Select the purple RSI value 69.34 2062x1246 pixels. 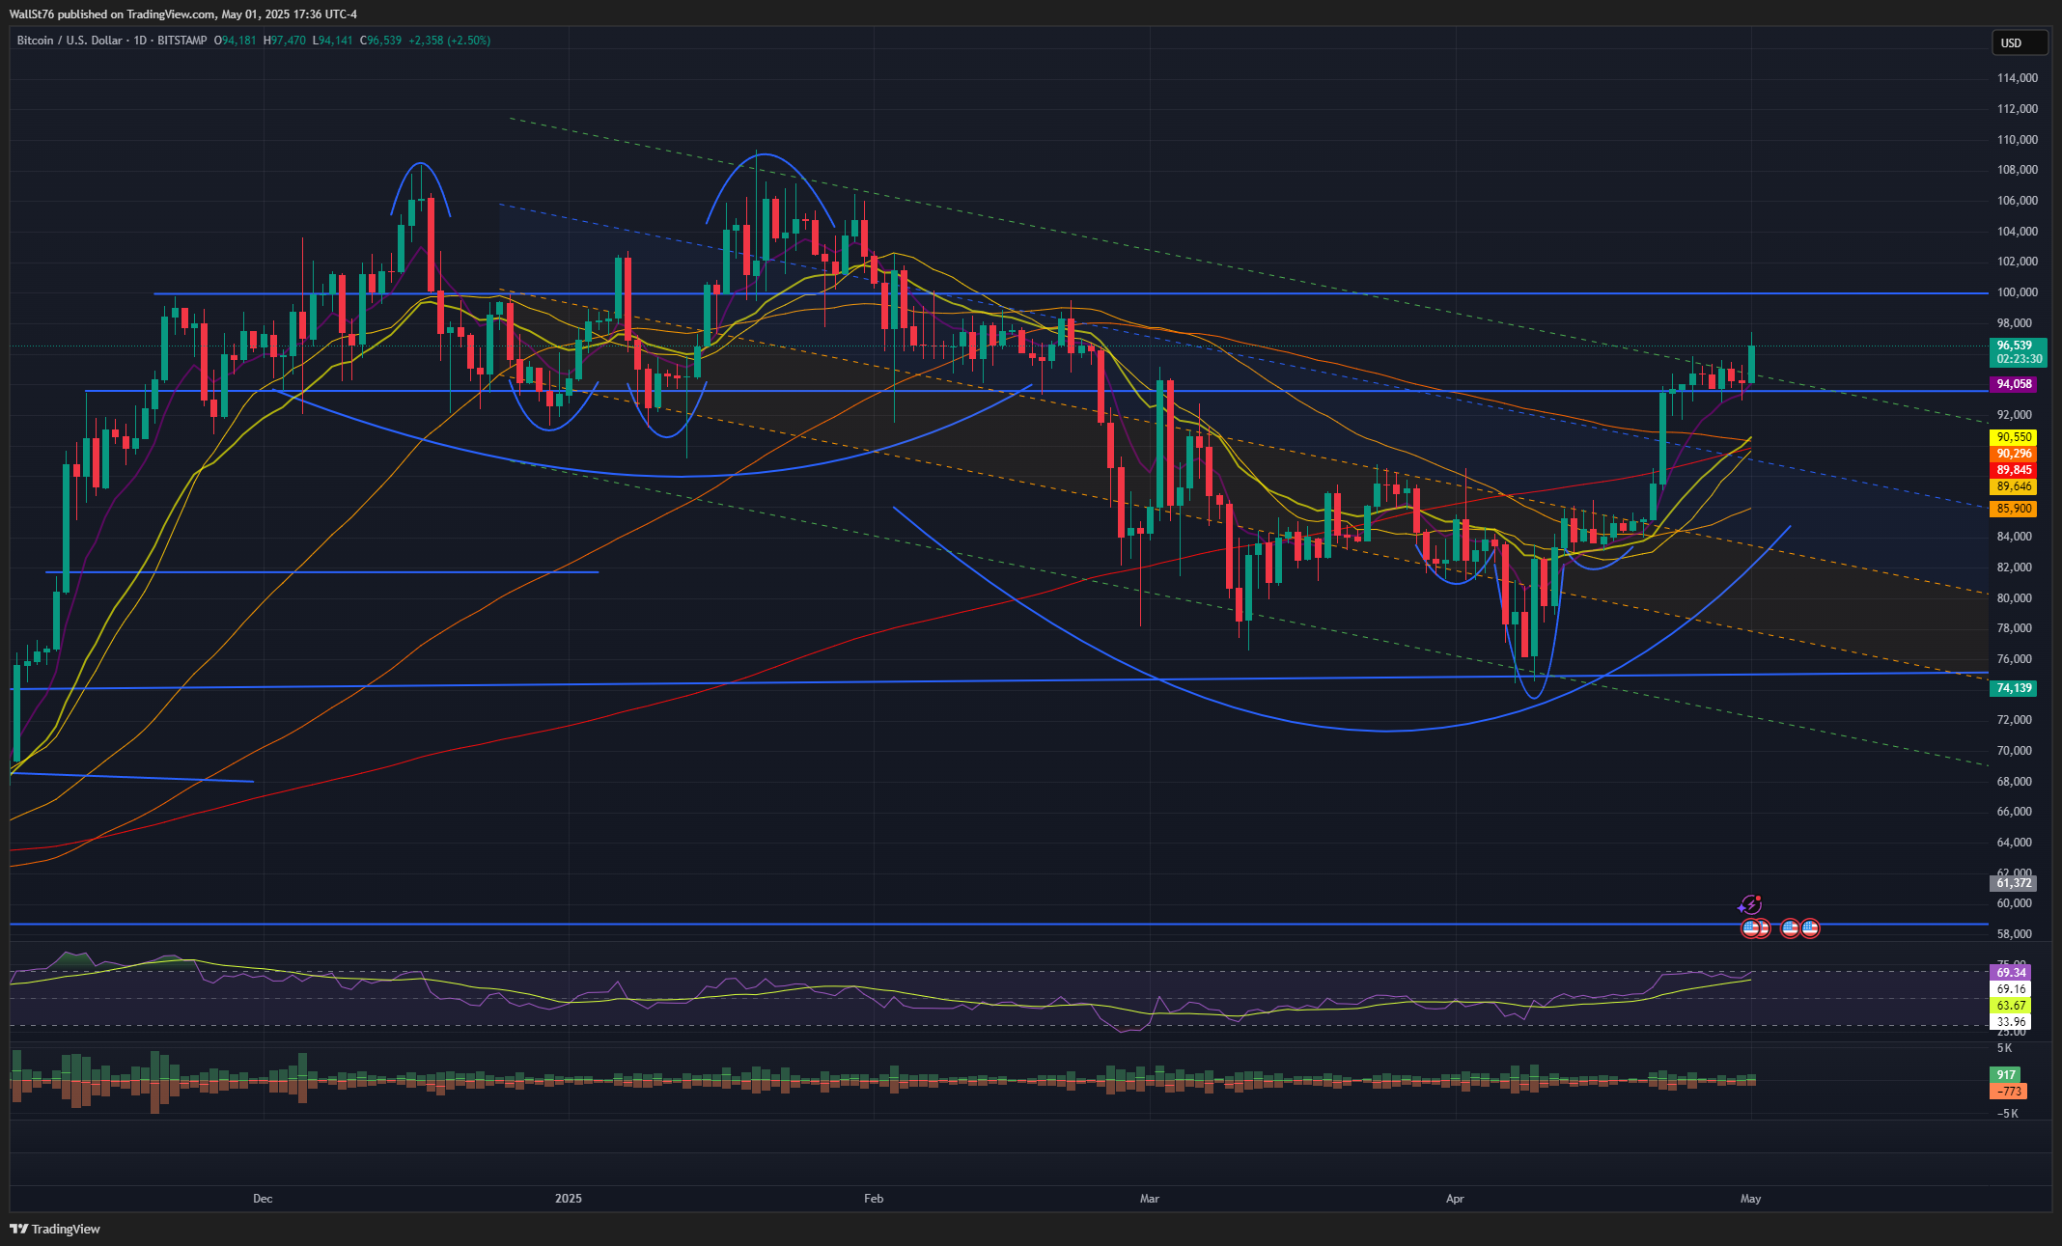pos(2011,973)
